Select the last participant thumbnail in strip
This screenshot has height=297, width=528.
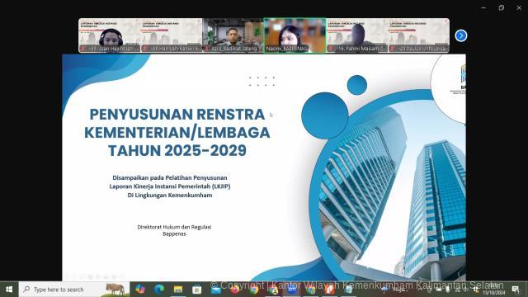tap(419, 35)
